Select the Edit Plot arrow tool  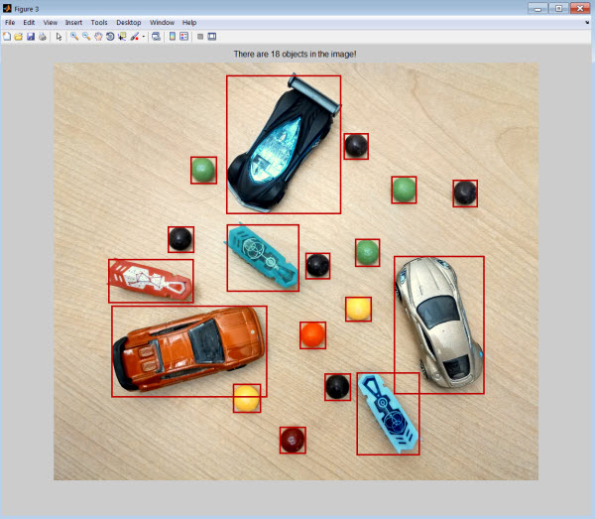pos(59,37)
